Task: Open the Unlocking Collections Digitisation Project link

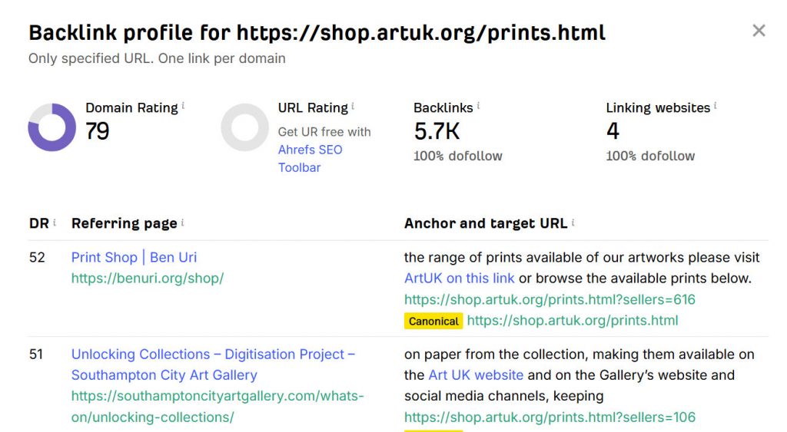Action: [x=214, y=364]
